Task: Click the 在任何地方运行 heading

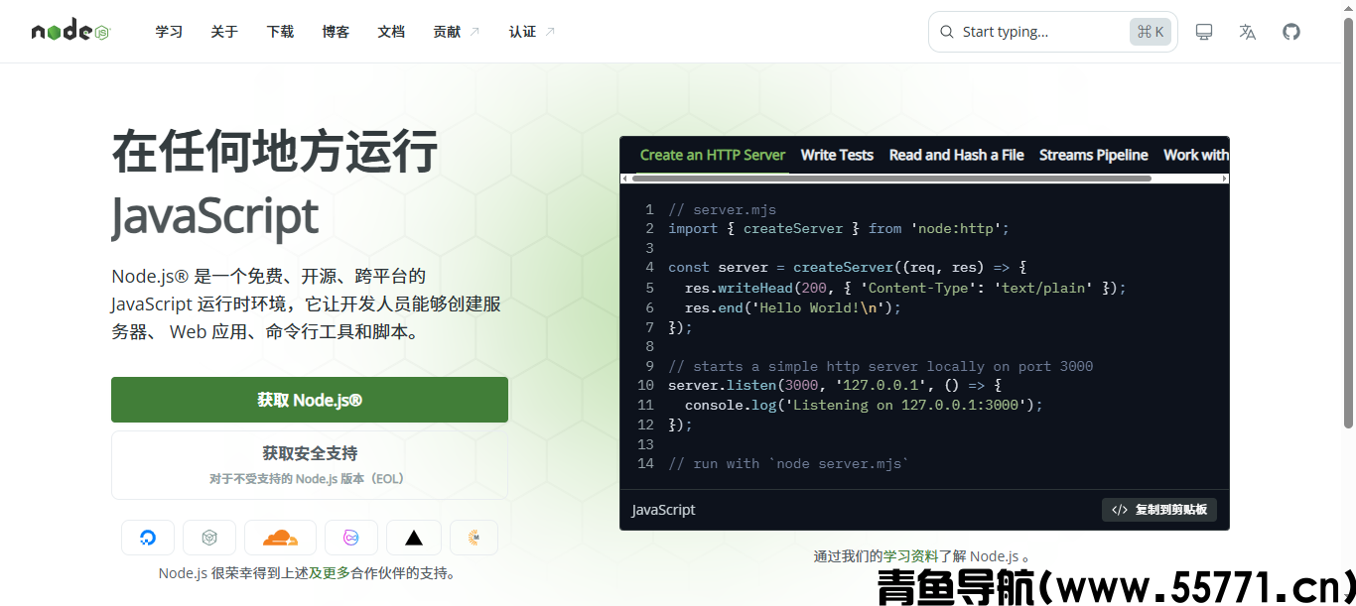Action: click(x=275, y=151)
